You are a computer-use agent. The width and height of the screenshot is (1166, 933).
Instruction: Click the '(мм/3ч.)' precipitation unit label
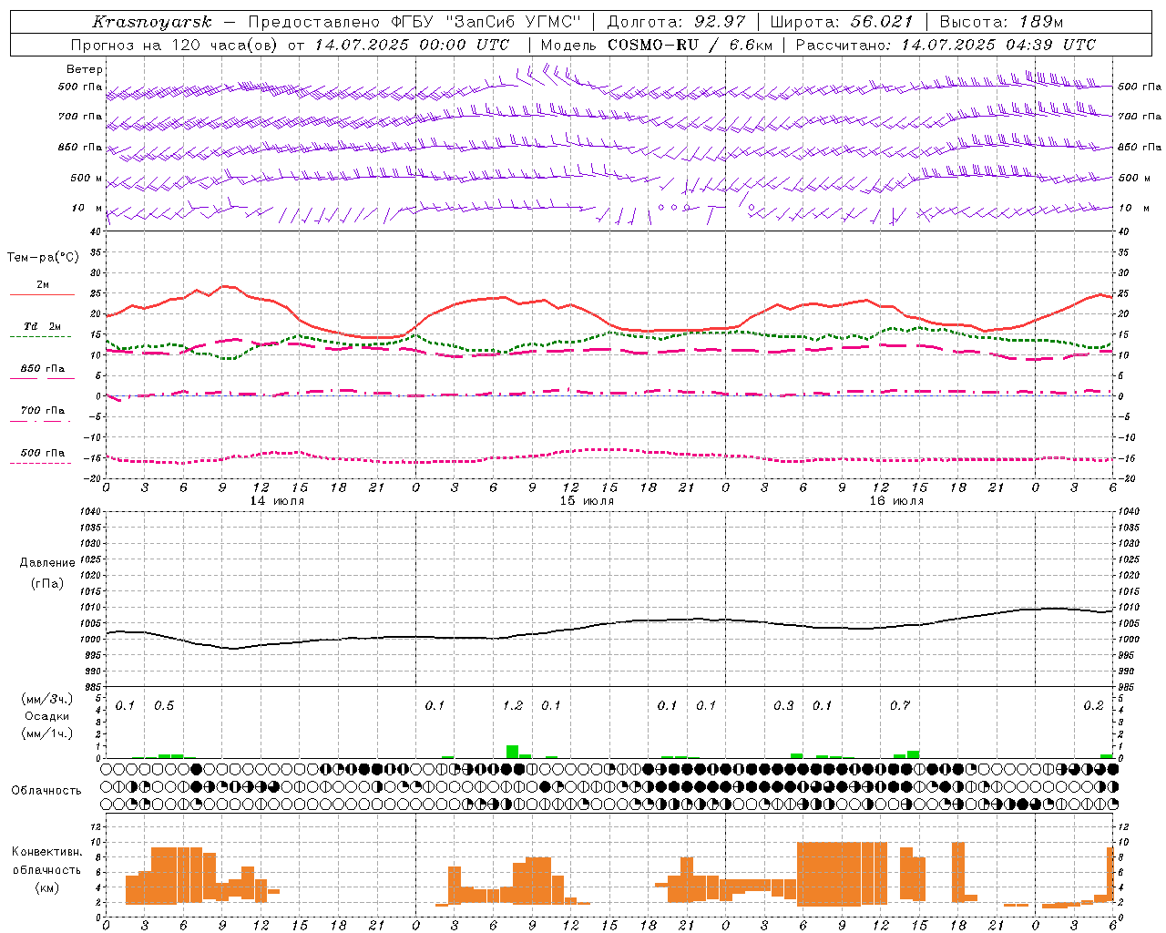coord(47,699)
